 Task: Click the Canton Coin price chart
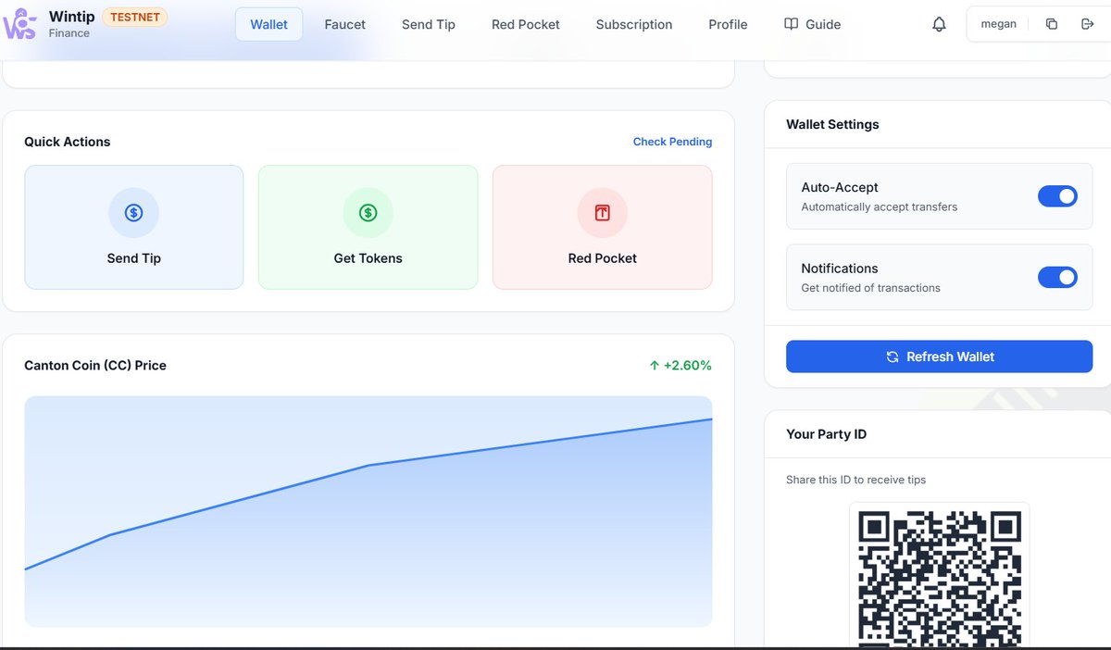click(368, 512)
